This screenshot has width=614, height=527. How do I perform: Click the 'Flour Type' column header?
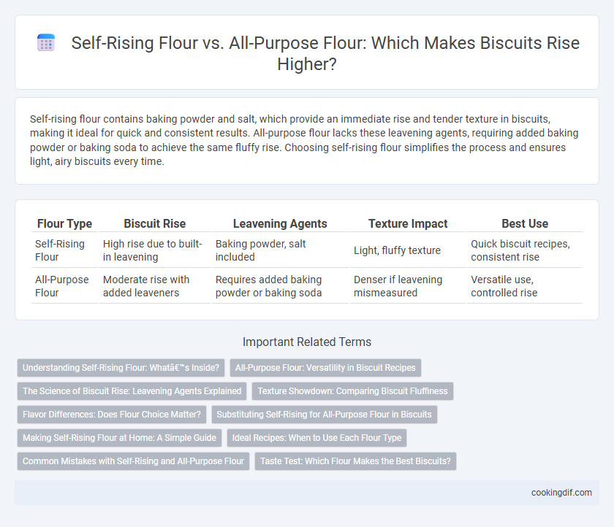64,223
